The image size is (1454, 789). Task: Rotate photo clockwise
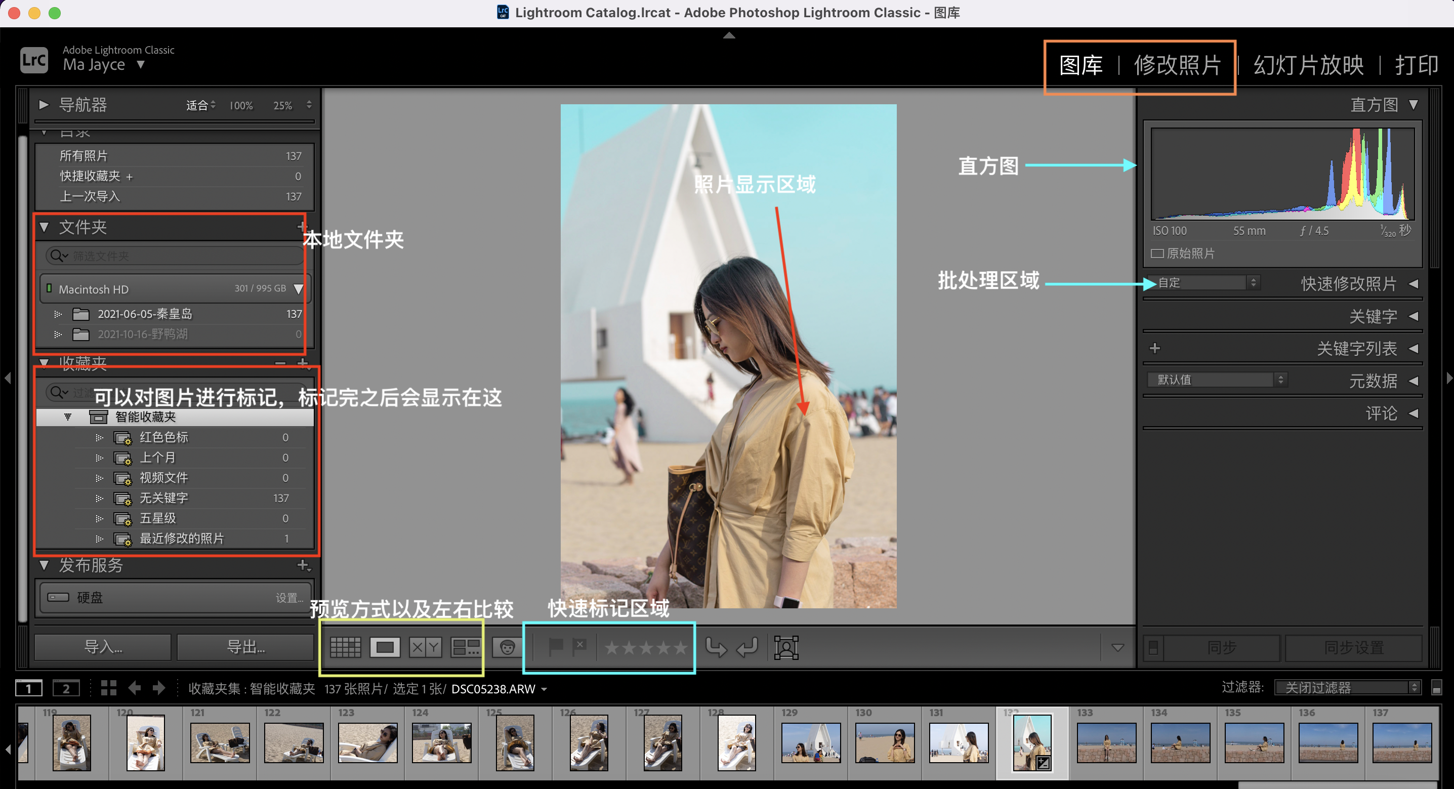pos(747,647)
